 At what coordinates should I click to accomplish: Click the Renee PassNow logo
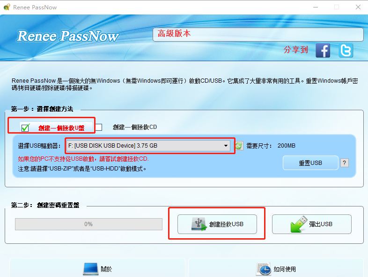68,36
